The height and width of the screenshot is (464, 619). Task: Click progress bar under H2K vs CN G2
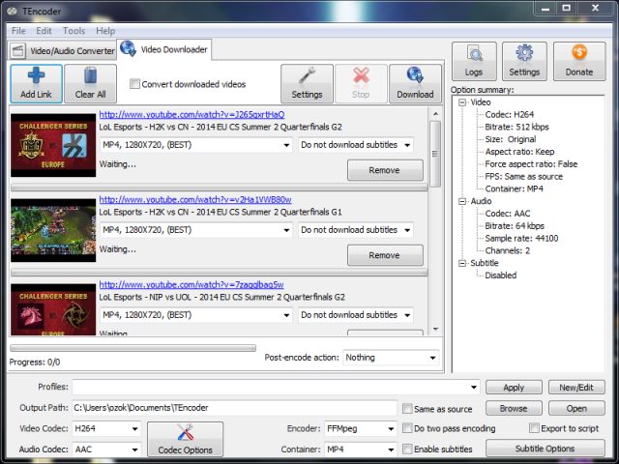coord(220,188)
